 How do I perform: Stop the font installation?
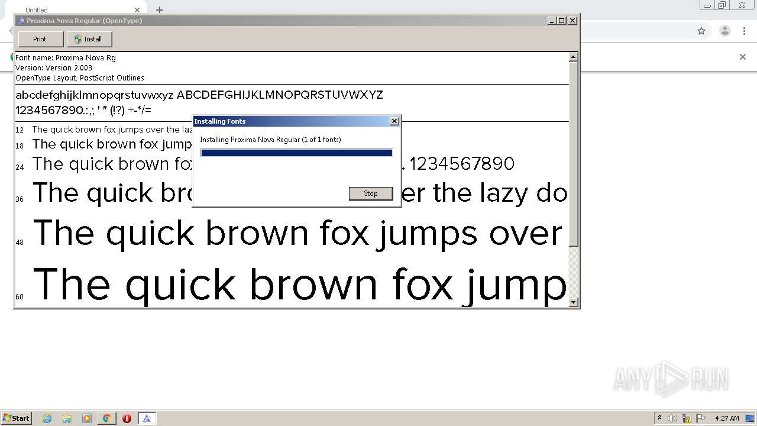[371, 193]
